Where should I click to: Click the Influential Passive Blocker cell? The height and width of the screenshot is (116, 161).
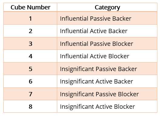(107, 43)
